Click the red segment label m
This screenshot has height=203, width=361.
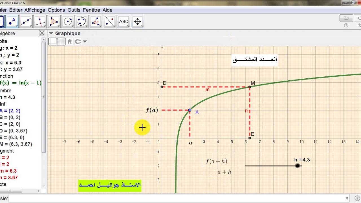(x=208, y=90)
